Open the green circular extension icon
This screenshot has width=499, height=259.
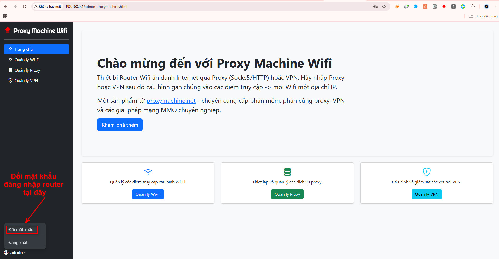[407, 7]
